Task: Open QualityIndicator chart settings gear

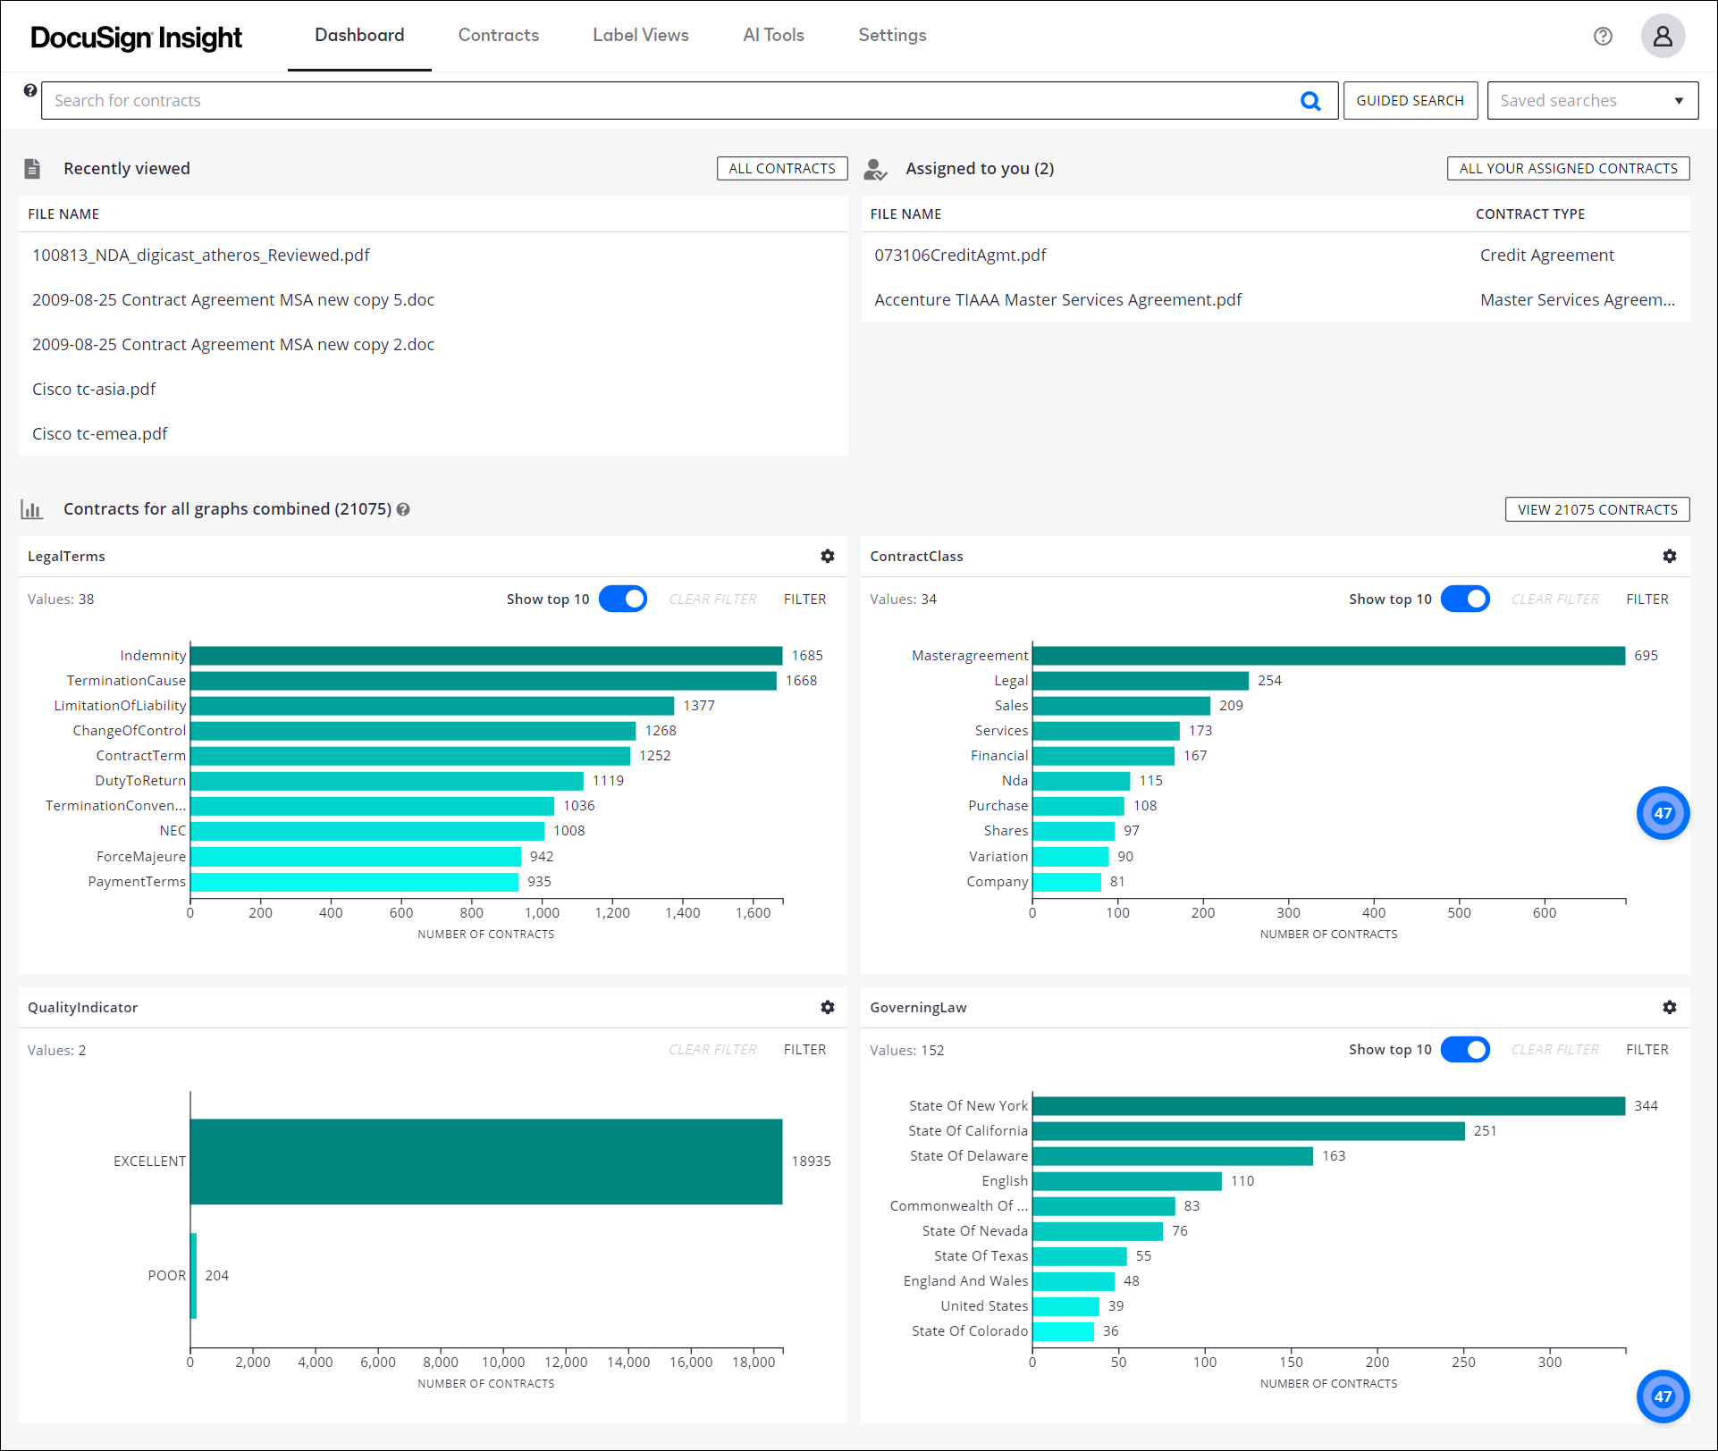Action: tap(828, 1007)
